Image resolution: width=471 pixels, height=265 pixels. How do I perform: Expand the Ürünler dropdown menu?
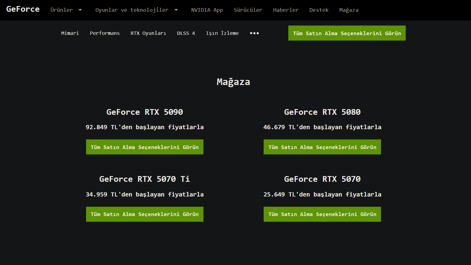point(66,10)
